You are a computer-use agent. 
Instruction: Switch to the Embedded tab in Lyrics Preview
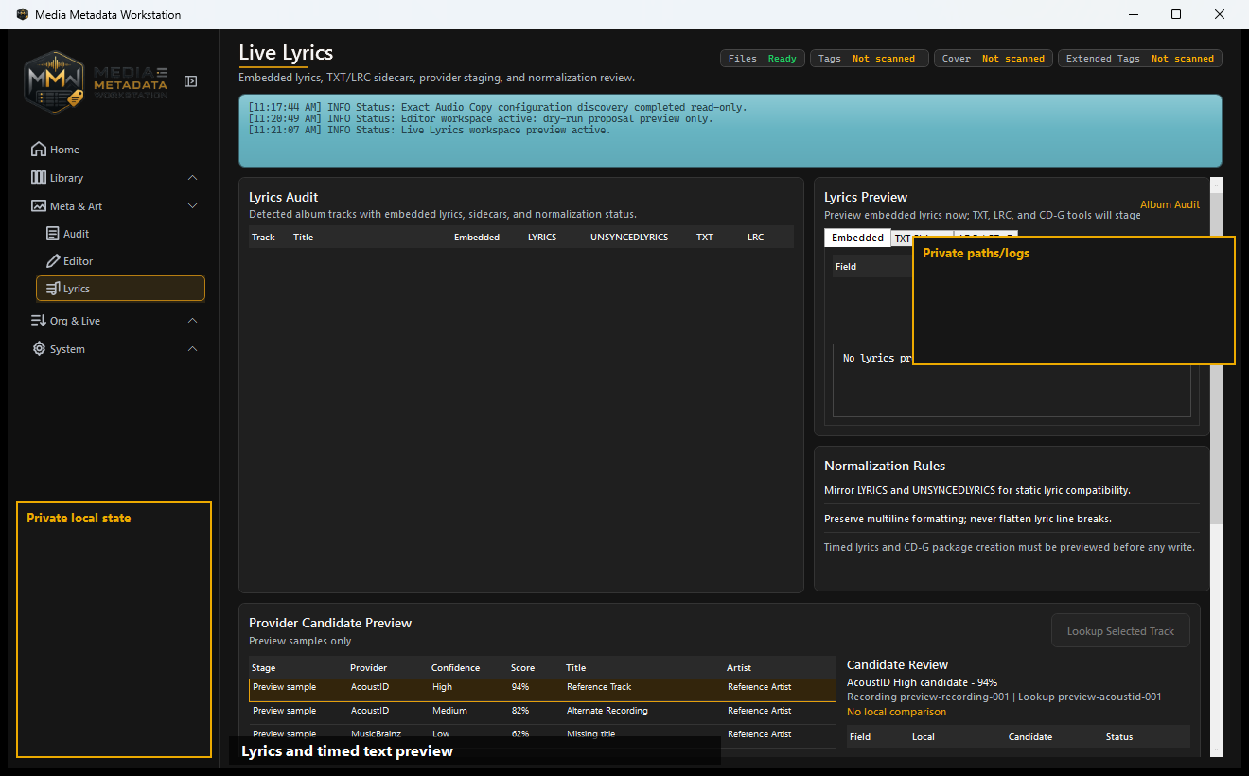pos(857,238)
